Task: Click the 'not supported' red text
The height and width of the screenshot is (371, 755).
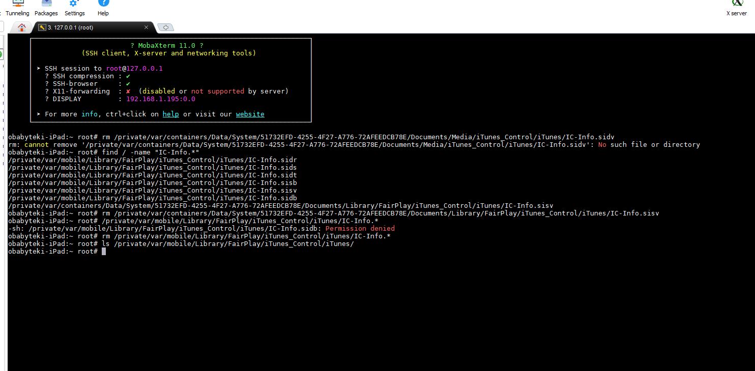Action: click(218, 91)
